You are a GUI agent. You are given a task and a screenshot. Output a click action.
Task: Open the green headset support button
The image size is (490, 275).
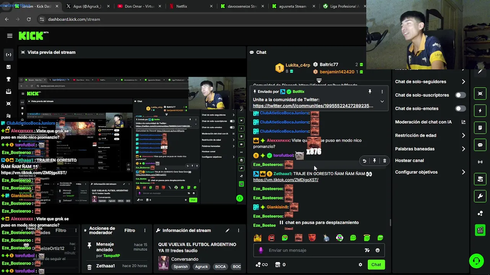[476, 261]
